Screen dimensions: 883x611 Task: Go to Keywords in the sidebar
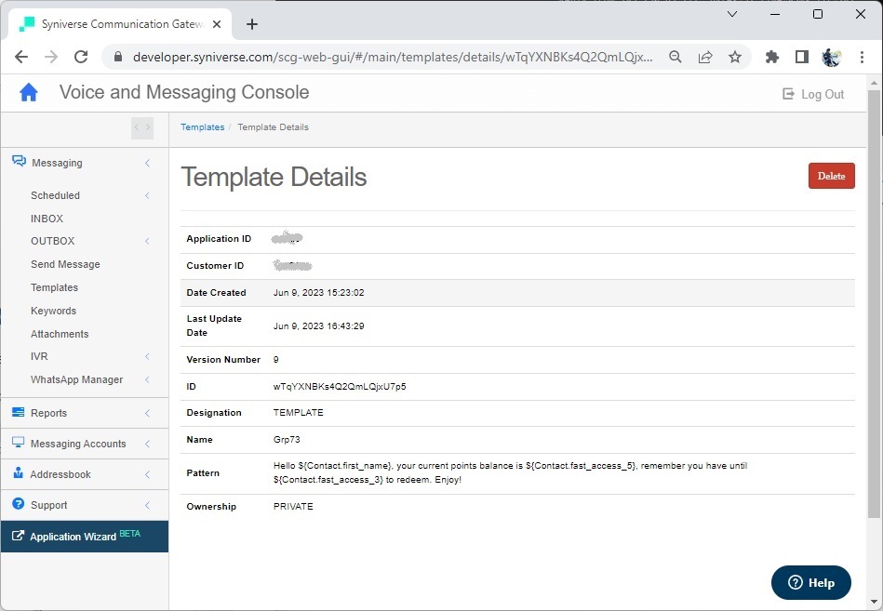53,311
